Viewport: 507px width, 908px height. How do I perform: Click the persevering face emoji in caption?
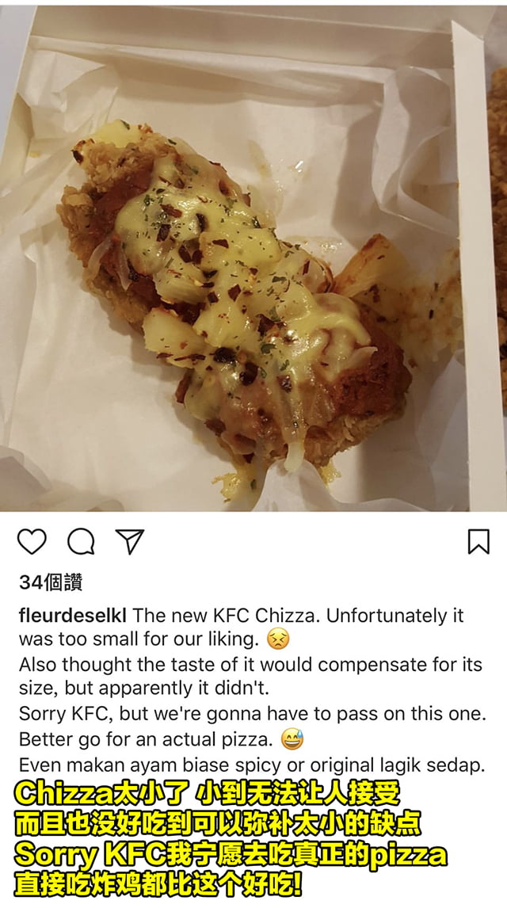click(x=278, y=640)
